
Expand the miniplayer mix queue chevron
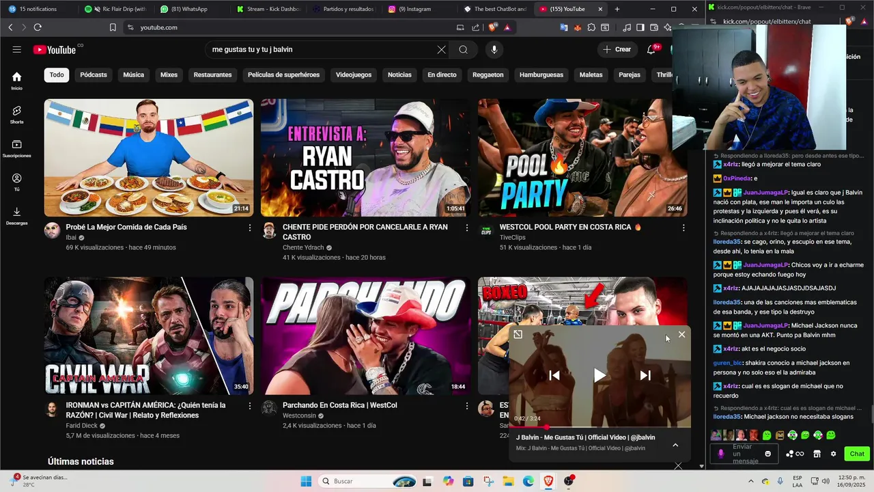(675, 445)
